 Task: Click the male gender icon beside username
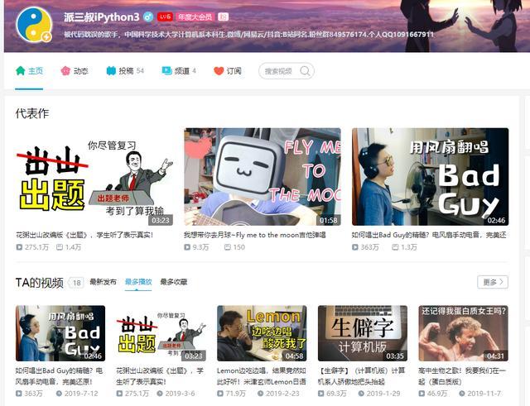[x=148, y=17]
